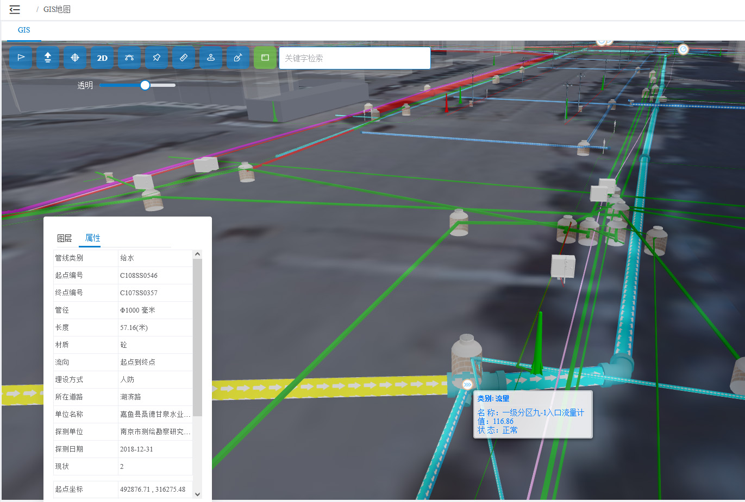This screenshot has height=502, width=745.
Task: Click the GIS地图 breadcrumb link
Action: pos(57,9)
